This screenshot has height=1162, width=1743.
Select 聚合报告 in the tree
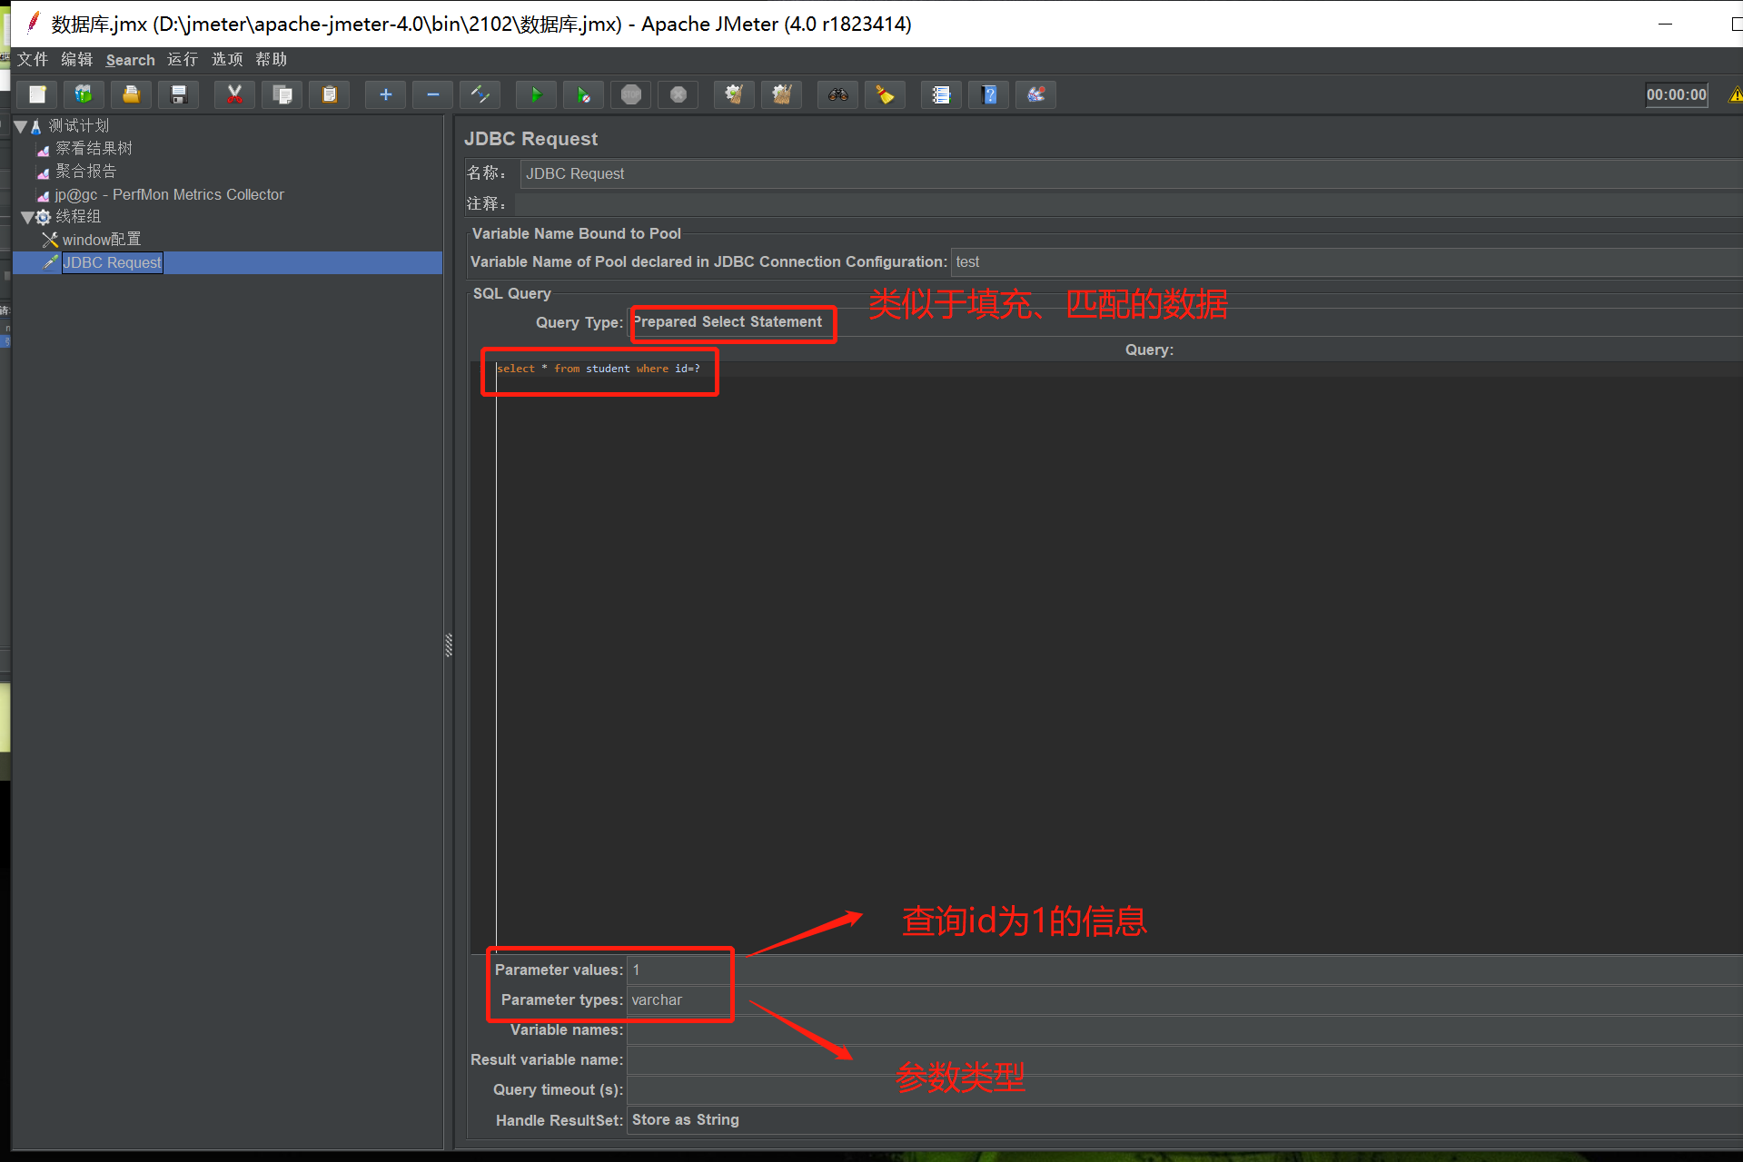point(86,172)
